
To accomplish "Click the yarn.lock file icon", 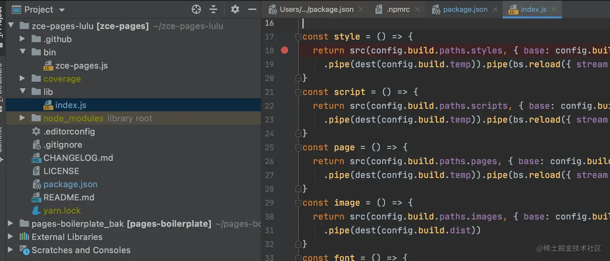I will point(36,211).
